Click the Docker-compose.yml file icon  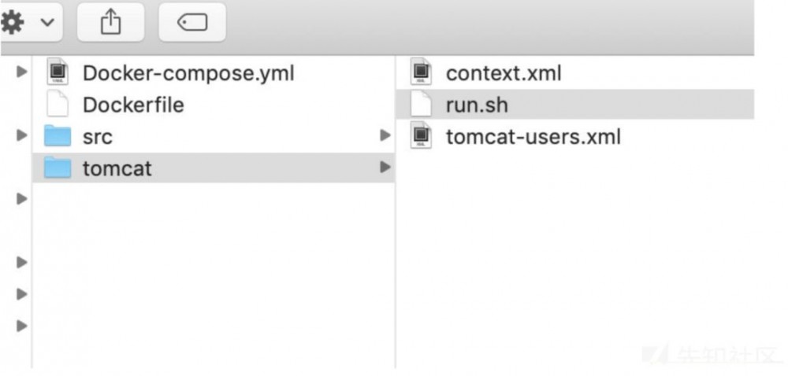pos(58,73)
